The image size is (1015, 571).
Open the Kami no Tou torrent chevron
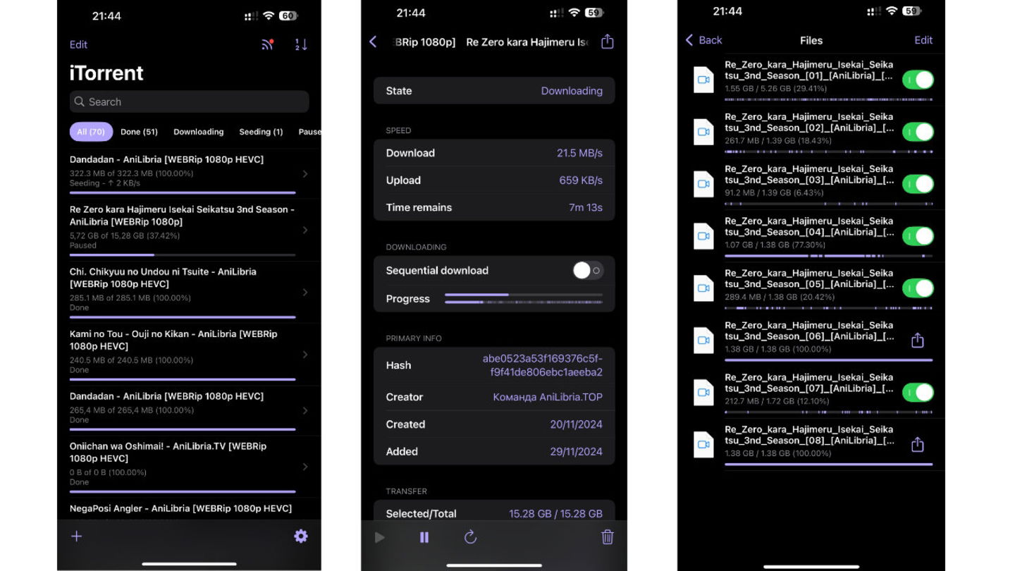[305, 355]
